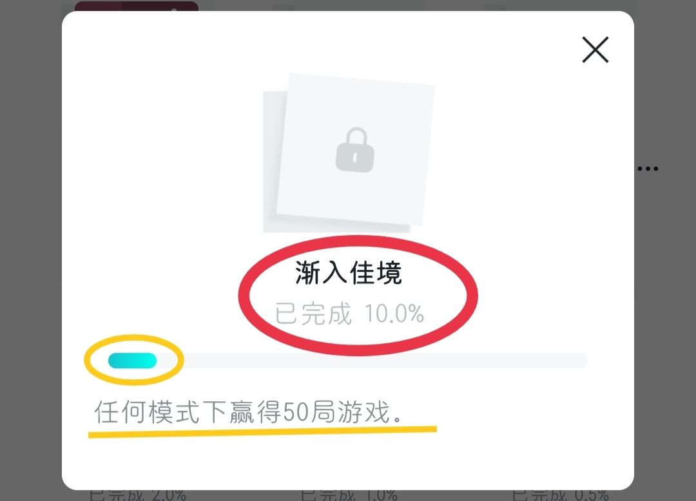Tap the 10.0% percentage value
696x501 pixels.
(394, 314)
